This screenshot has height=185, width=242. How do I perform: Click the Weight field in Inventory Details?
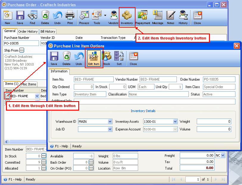point(214,122)
